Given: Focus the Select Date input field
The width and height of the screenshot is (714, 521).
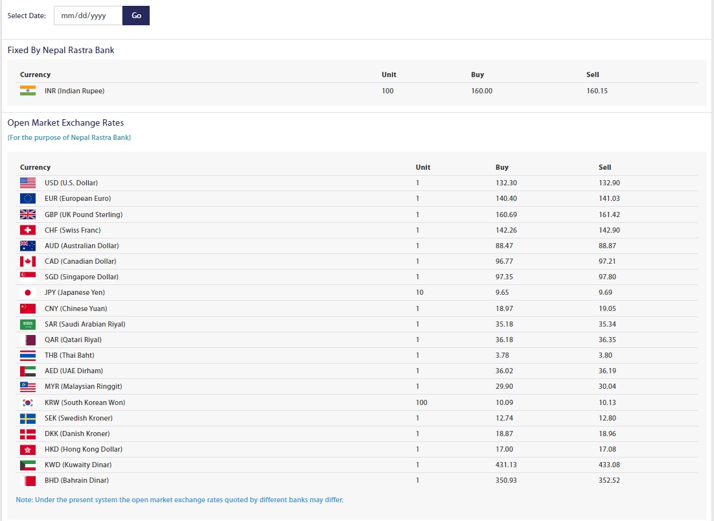Looking at the screenshot, I should [x=88, y=16].
